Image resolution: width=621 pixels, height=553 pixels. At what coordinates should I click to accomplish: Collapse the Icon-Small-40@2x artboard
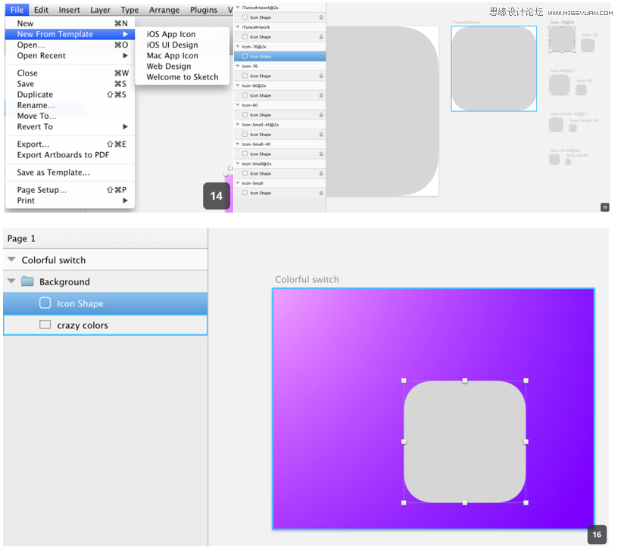coord(238,125)
